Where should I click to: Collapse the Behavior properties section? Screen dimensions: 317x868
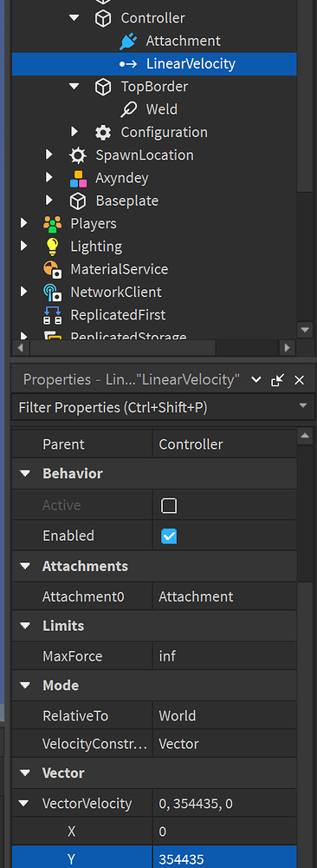coord(25,474)
